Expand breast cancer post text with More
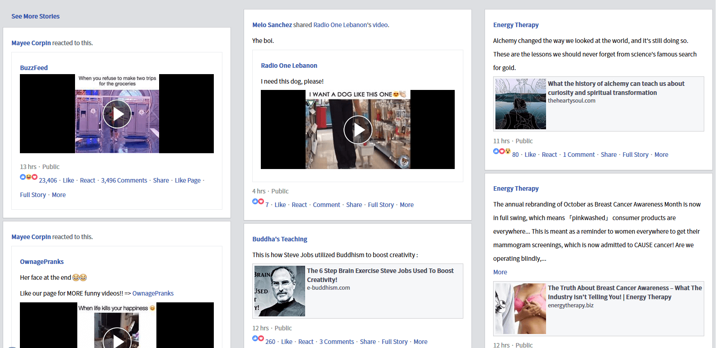716x348 pixels. pyautogui.click(x=500, y=272)
